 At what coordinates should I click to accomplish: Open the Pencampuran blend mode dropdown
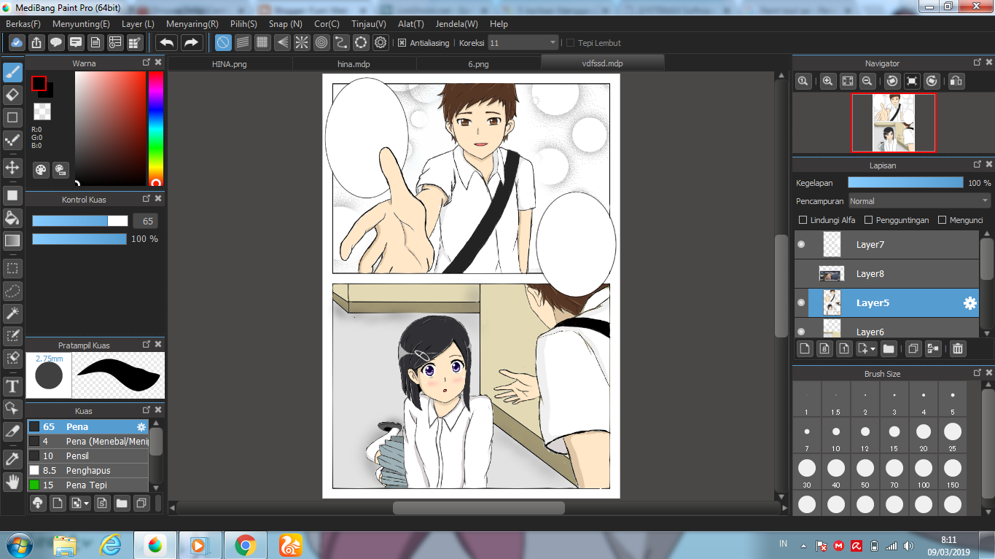(920, 201)
